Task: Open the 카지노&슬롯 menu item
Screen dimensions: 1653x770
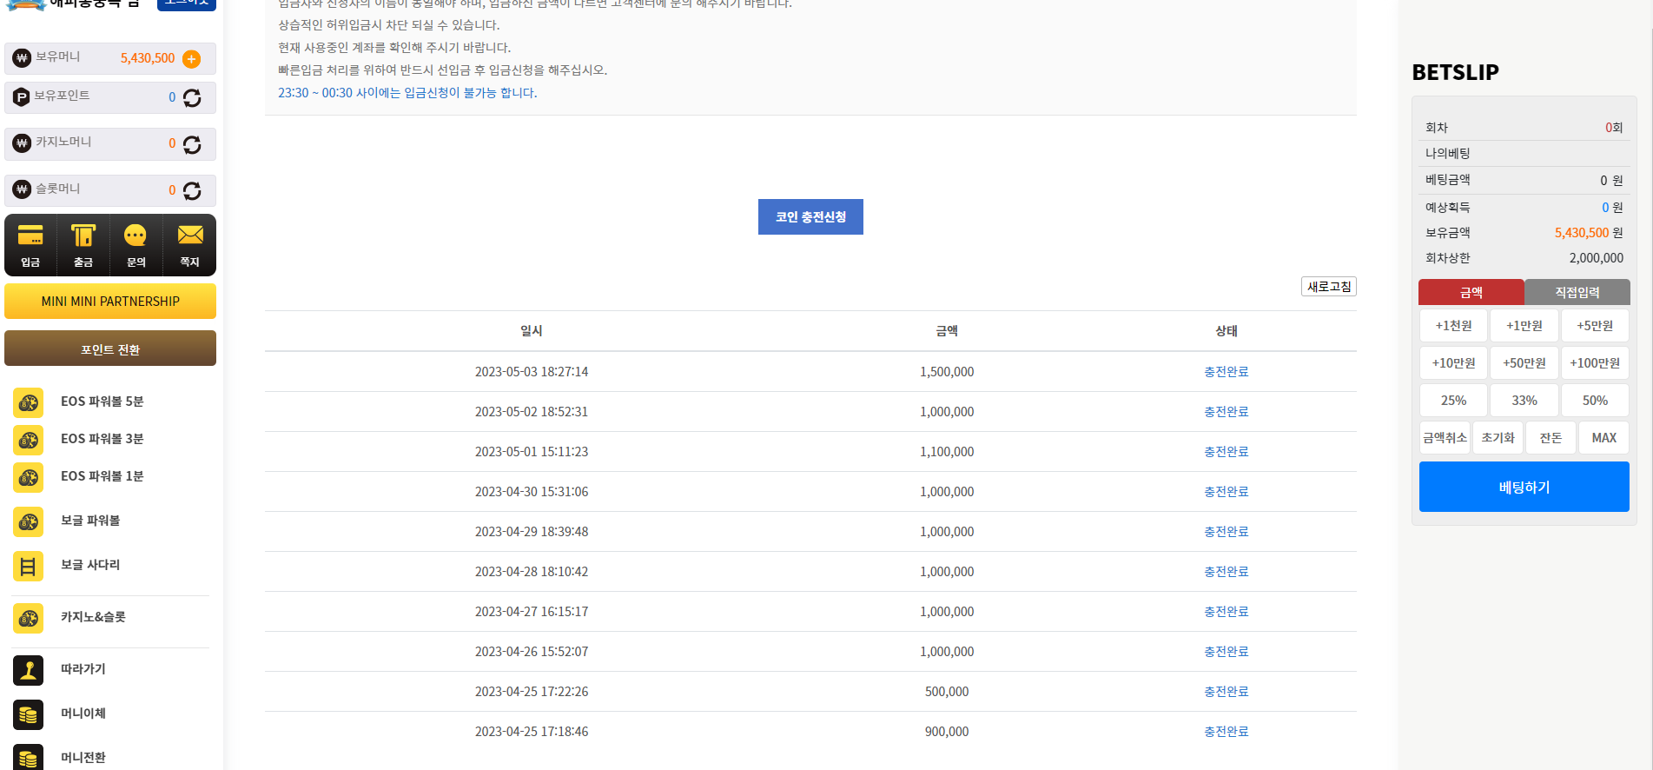Action: [93, 617]
